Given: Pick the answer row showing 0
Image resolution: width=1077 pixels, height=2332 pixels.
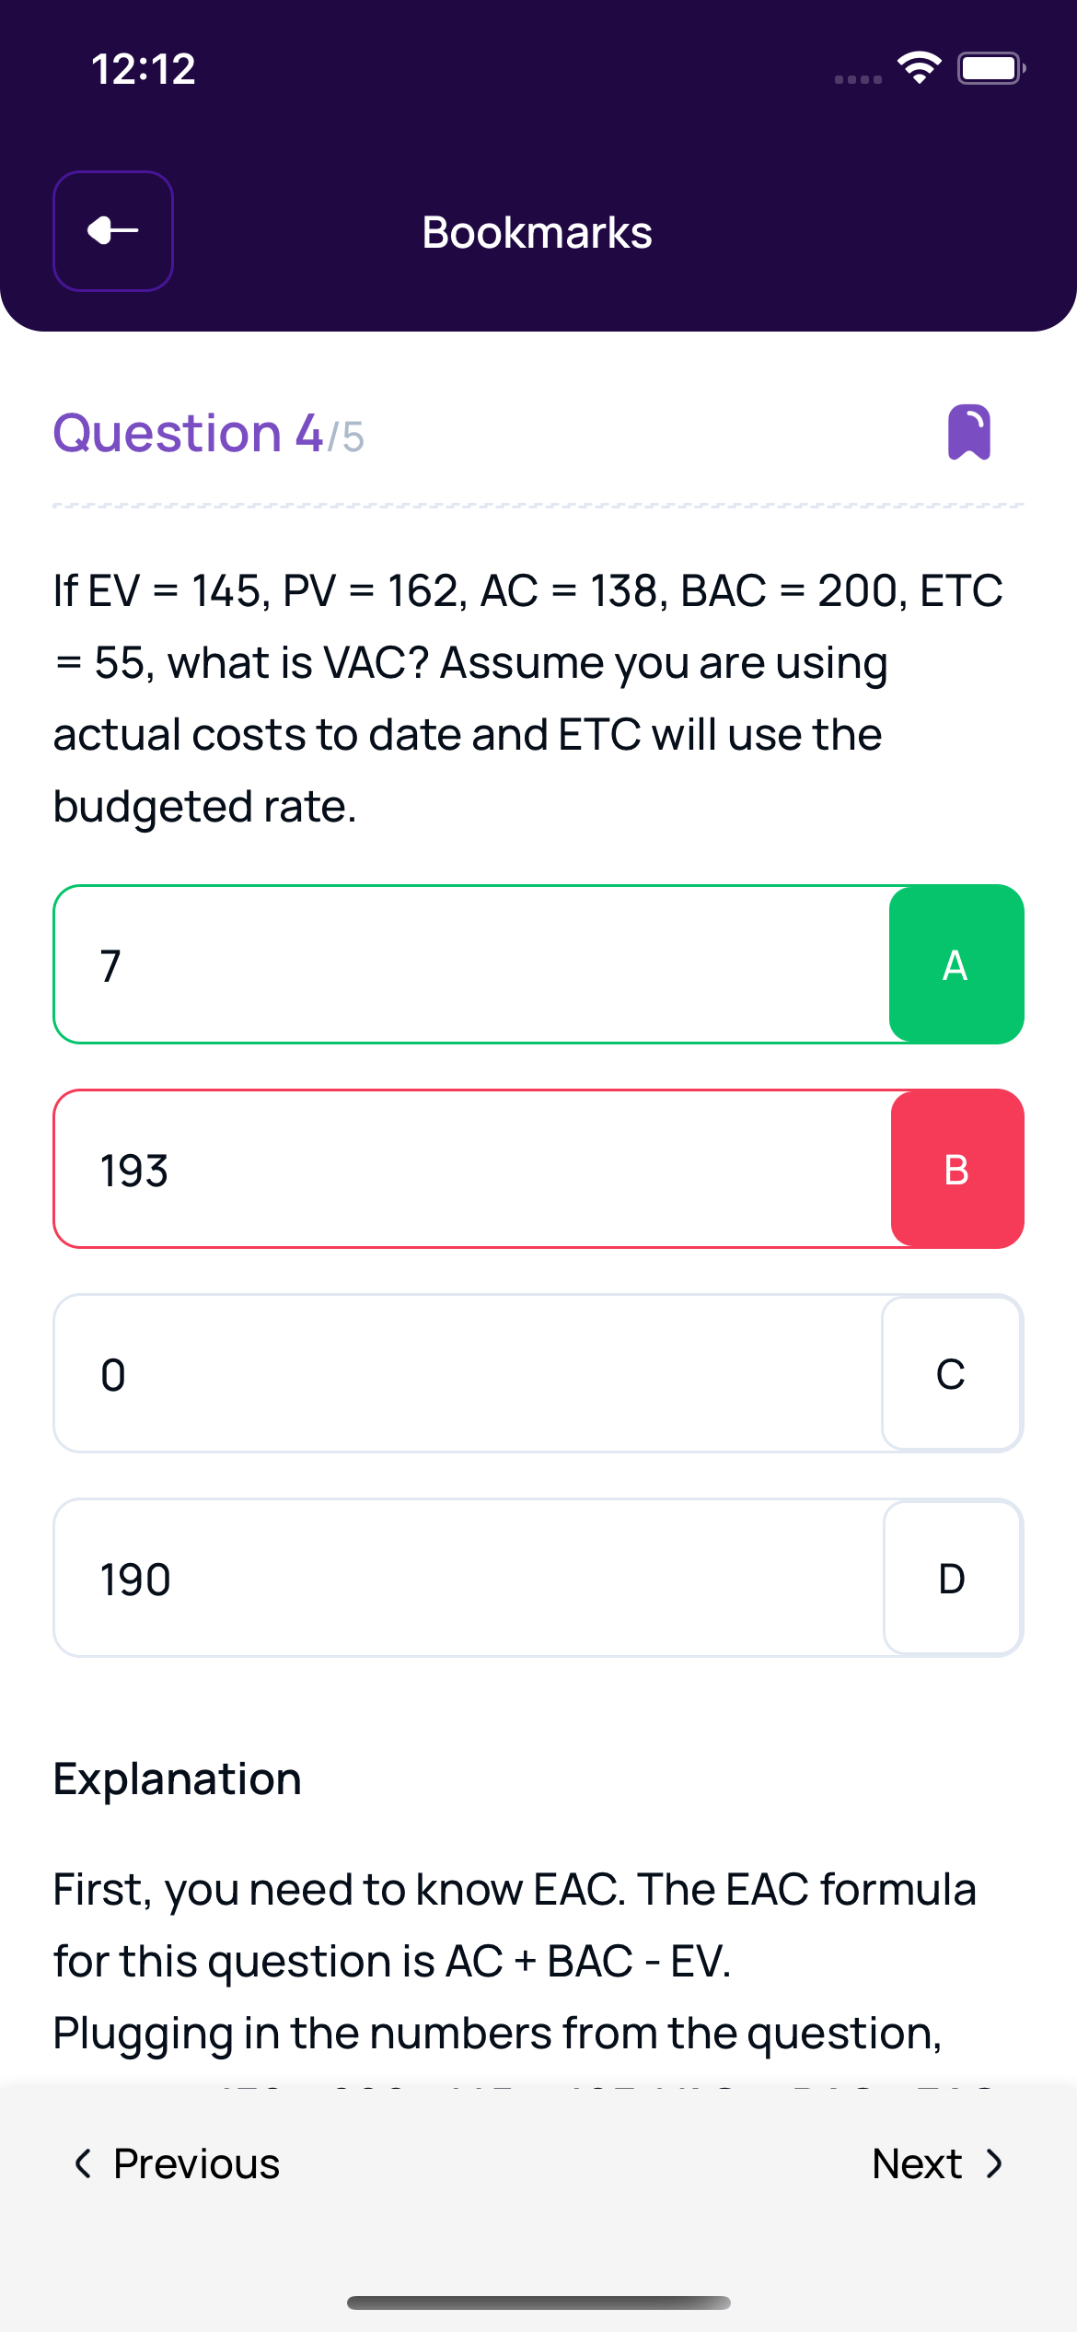Looking at the screenshot, I should 460,1374.
